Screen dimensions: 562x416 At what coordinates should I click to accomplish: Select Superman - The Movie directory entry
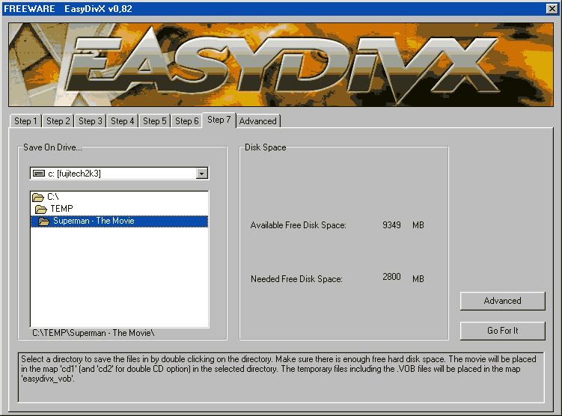click(x=94, y=221)
